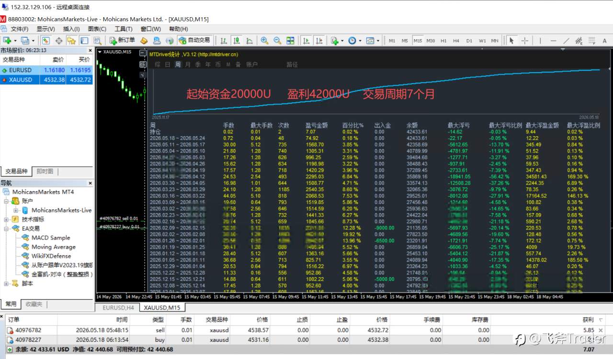
Task: Click the 新订单 new order button
Action: [x=122, y=41]
